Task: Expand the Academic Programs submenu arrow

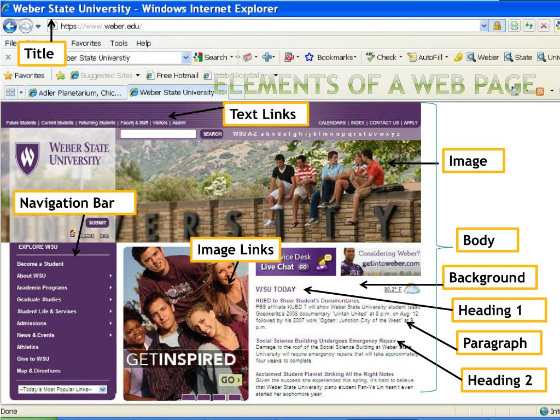Action: pos(110,288)
